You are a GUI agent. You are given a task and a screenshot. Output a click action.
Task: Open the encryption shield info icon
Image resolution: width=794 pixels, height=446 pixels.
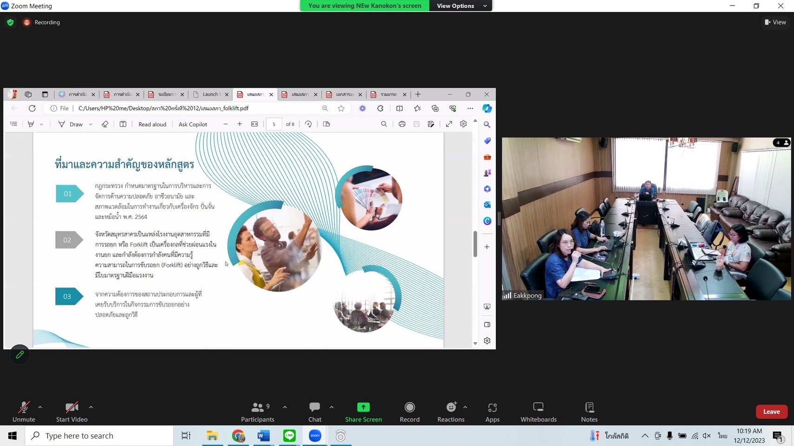[x=10, y=22]
